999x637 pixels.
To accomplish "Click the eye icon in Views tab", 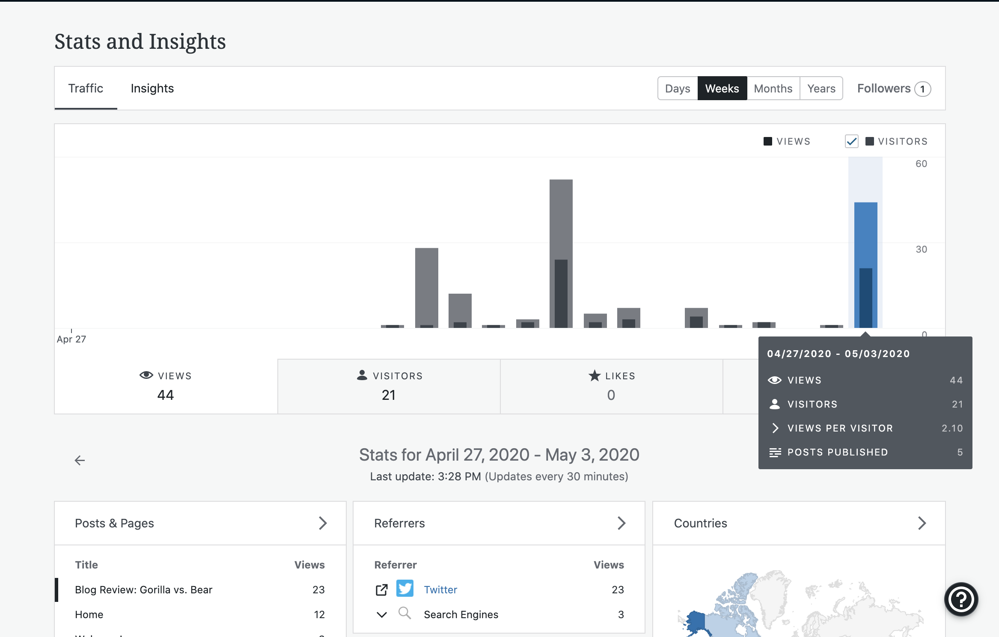I will 146,375.
